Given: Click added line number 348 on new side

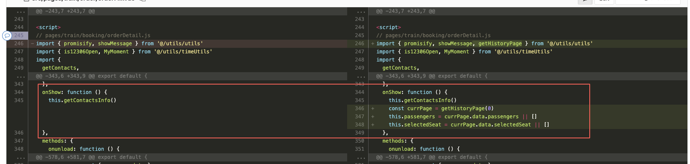Looking at the screenshot, I should click(x=360, y=125).
